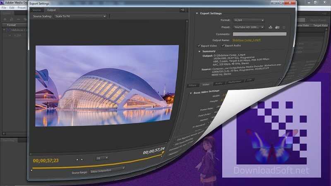The width and height of the screenshot is (331, 186).
Task: Click the yellow current timecode 00;00;57;23
Action: coord(46,160)
